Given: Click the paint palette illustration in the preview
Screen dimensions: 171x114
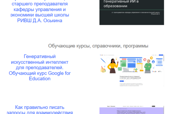Looking at the screenshot, I should (x=103, y=70).
